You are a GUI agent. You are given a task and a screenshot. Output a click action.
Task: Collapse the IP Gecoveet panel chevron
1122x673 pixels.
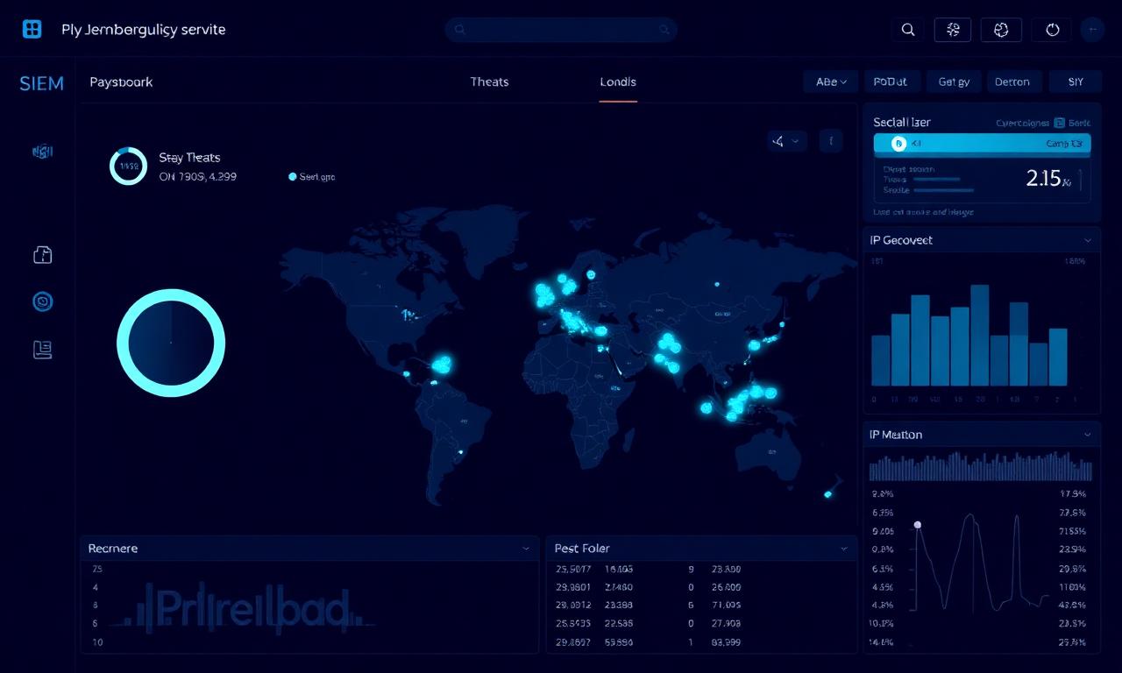point(1088,240)
